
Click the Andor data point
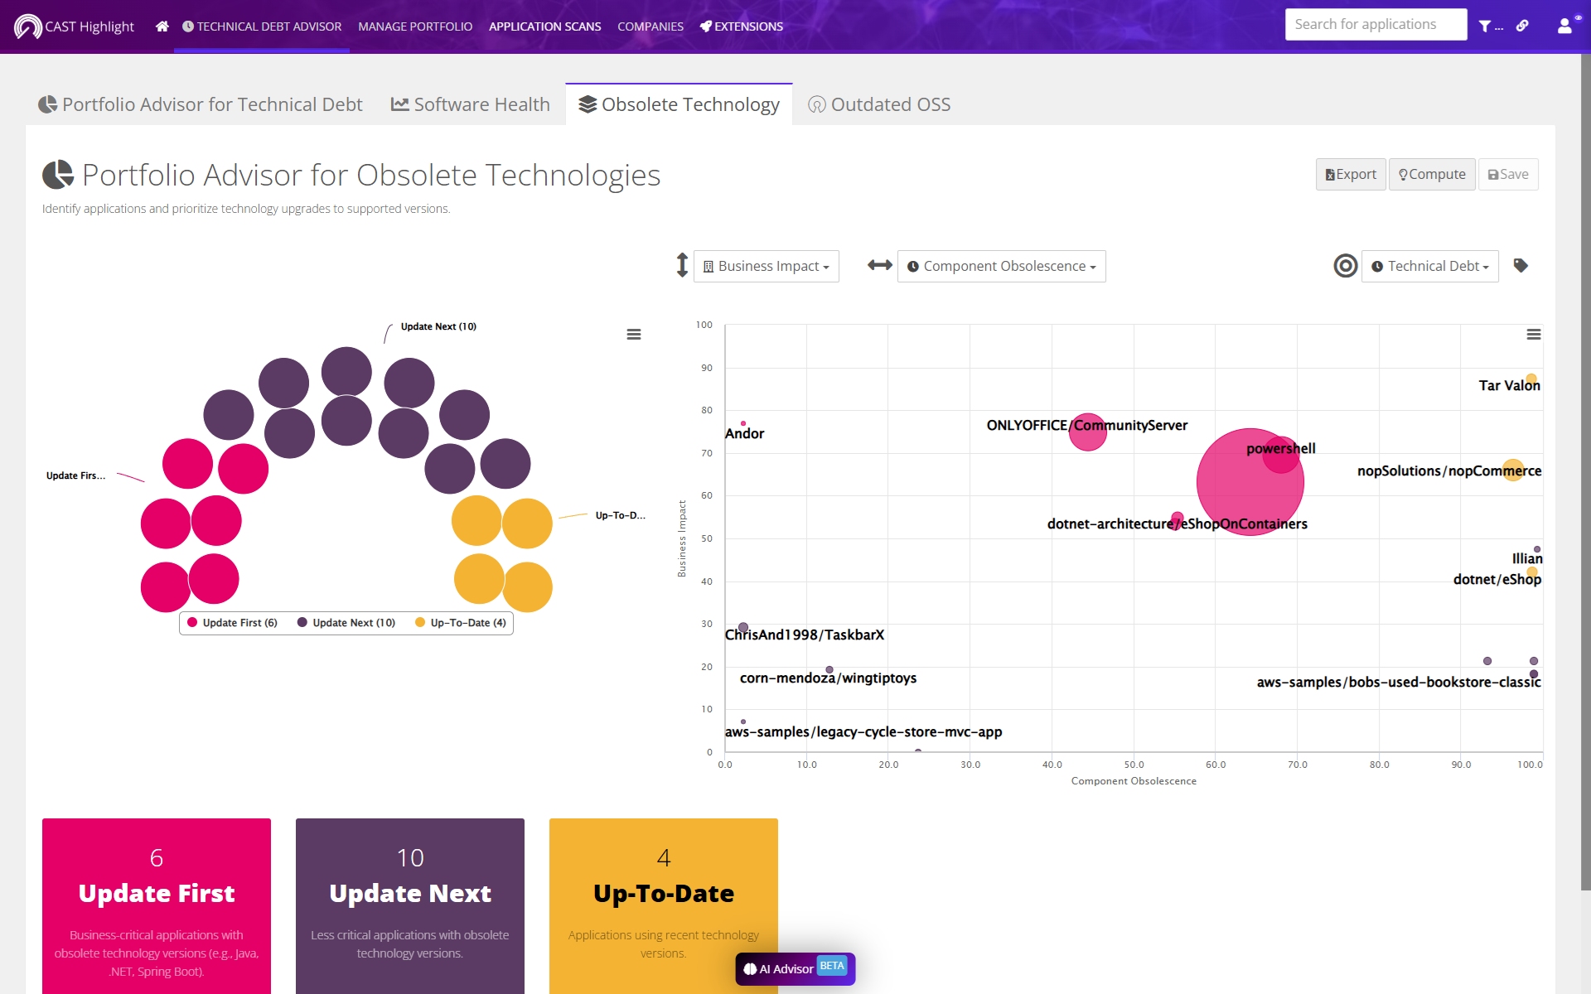743,423
